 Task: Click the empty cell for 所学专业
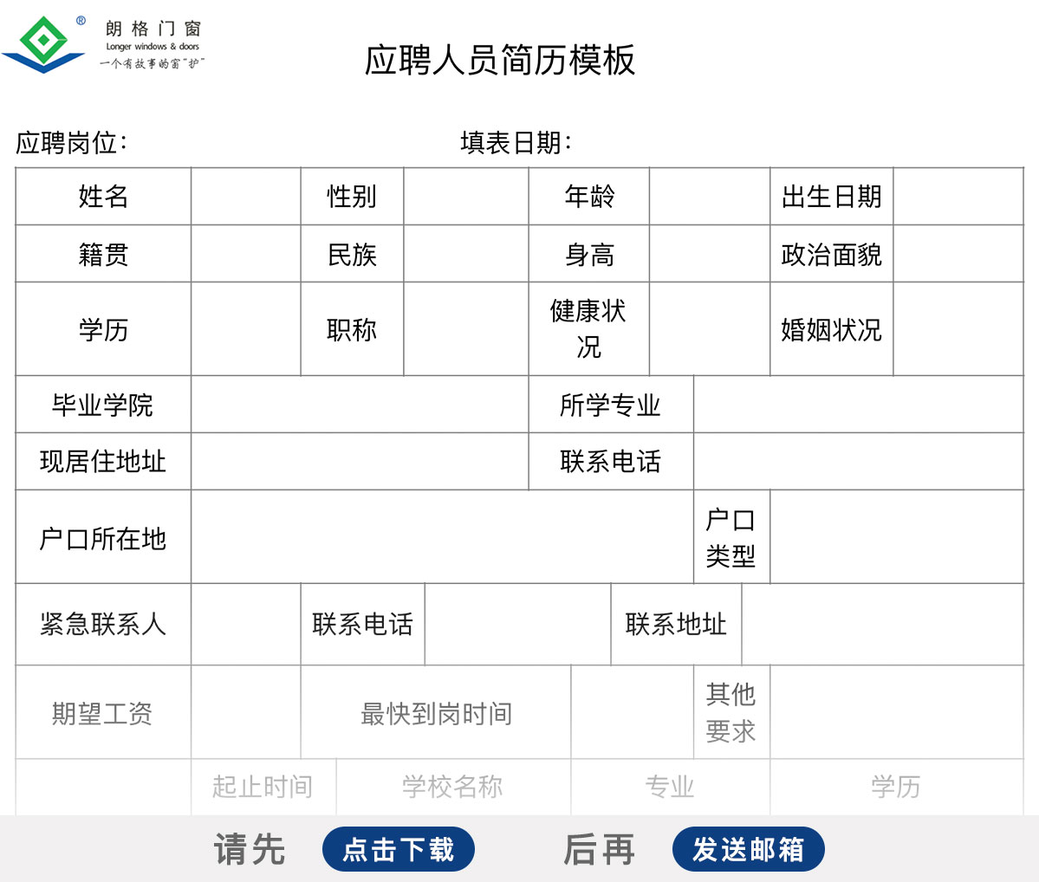(858, 405)
